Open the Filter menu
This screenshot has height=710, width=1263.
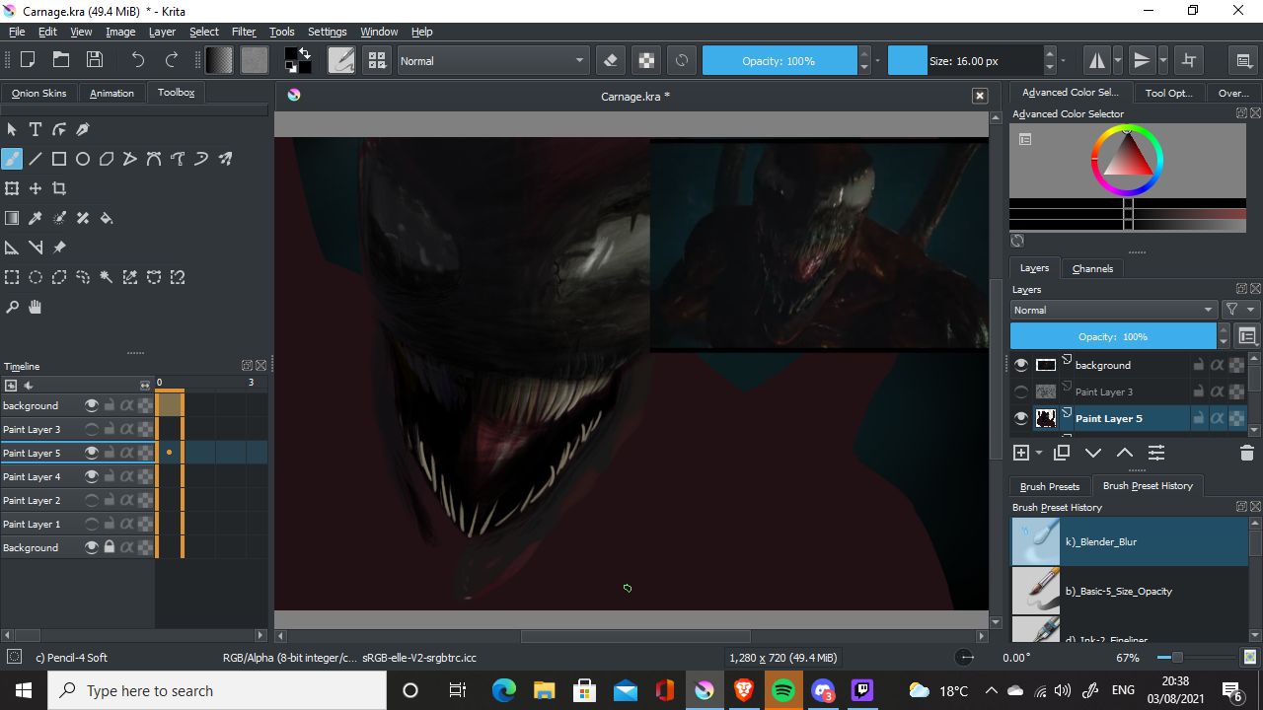pos(243,31)
